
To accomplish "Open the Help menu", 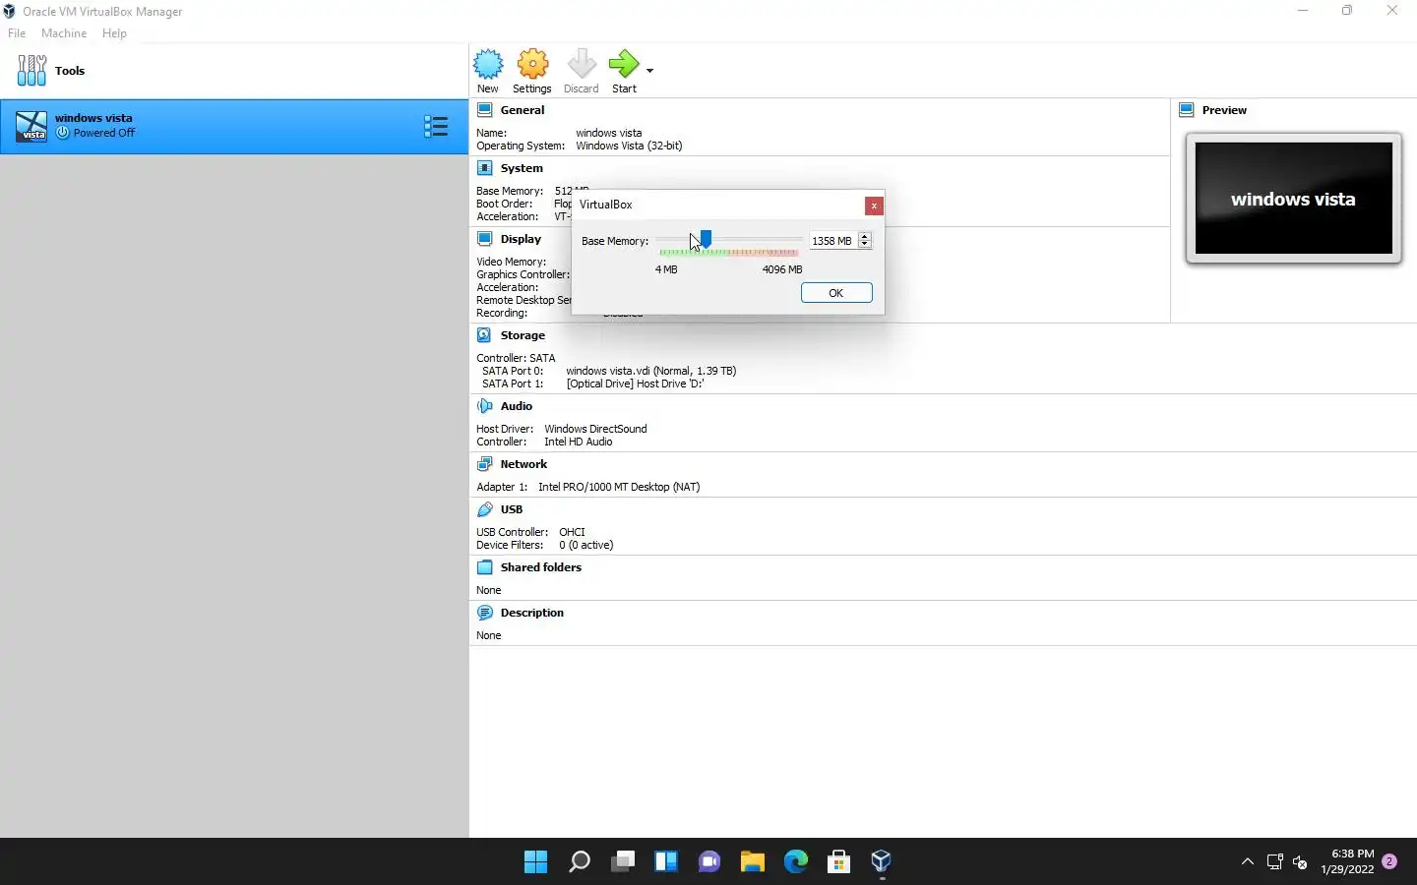I will [x=114, y=33].
